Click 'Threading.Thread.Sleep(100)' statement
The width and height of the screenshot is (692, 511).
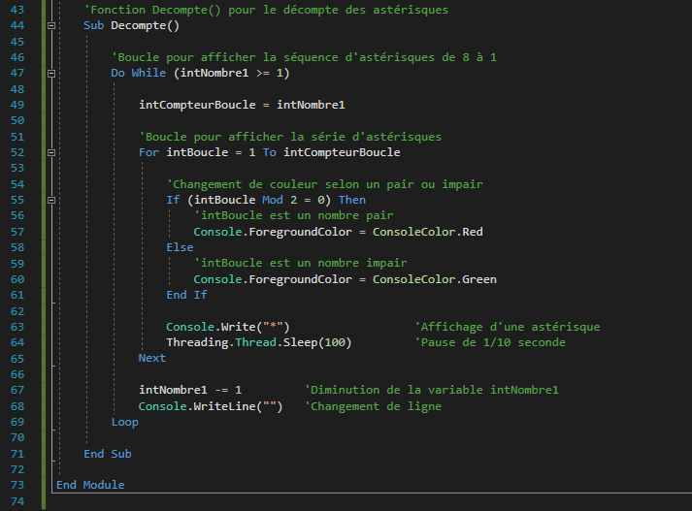pos(258,342)
